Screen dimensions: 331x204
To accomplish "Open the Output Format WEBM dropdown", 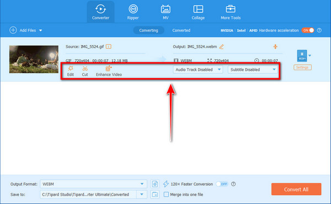I will [x=93, y=184].
